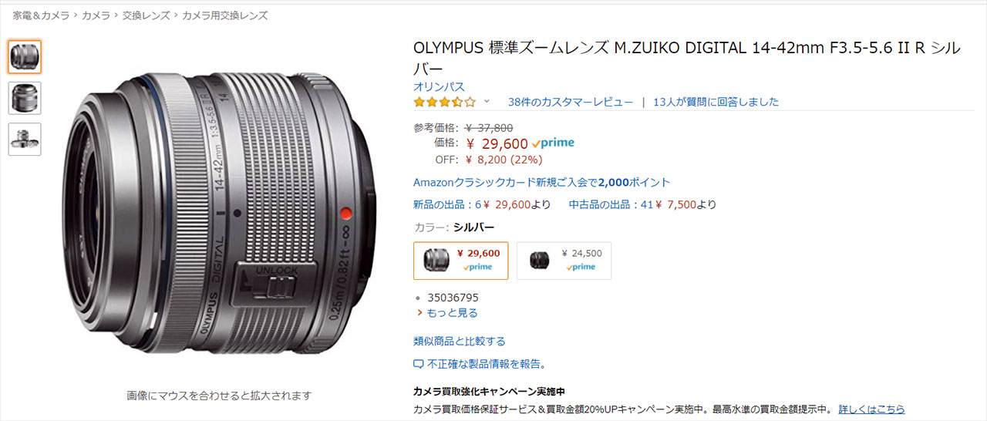
Task: Select the third lens-with-camera thumbnail
Action: [x=25, y=139]
